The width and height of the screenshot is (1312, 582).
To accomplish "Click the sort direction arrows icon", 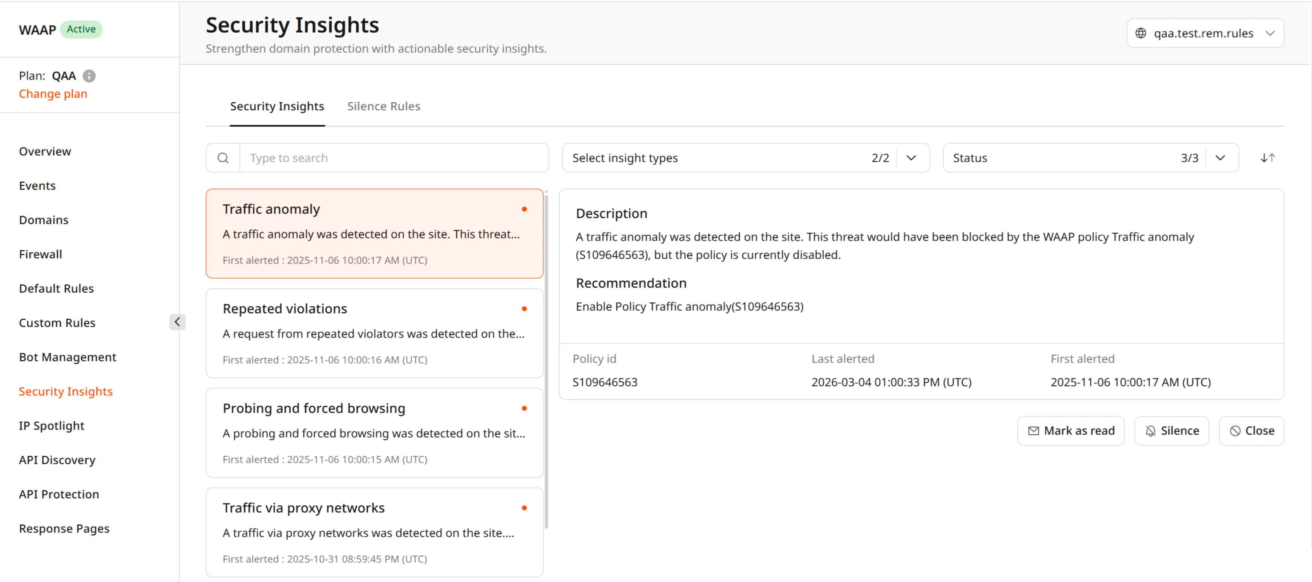I will point(1268,158).
